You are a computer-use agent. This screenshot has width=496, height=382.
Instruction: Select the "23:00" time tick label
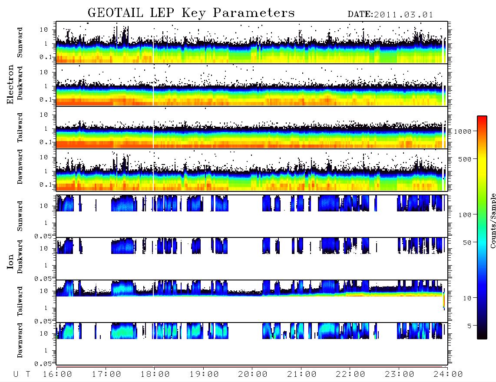(400, 374)
